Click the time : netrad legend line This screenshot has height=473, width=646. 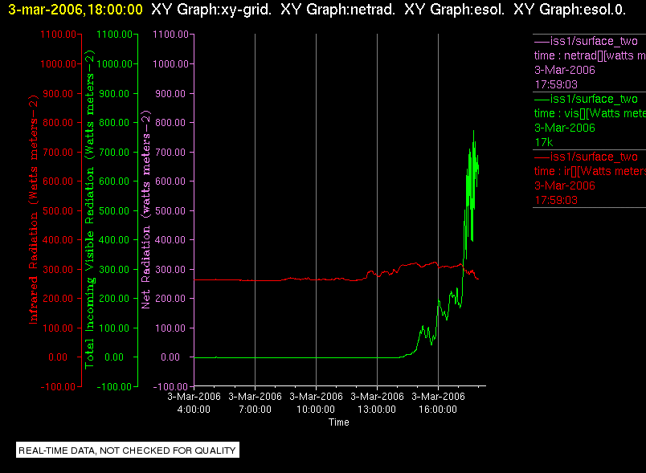(590, 55)
